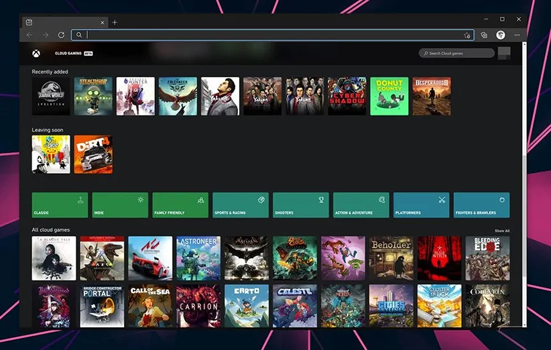Open the browser Collections icon
Viewport: 551px width, 350px height.
tap(484, 35)
